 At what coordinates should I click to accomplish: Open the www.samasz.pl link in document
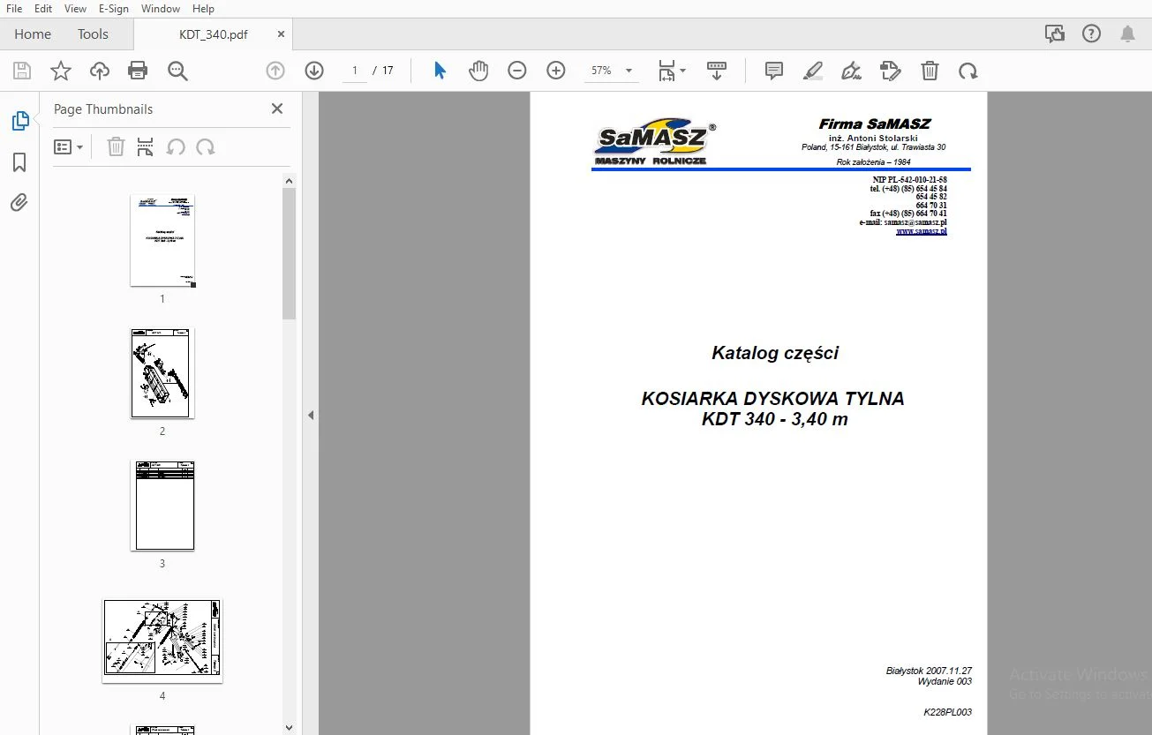(x=922, y=231)
